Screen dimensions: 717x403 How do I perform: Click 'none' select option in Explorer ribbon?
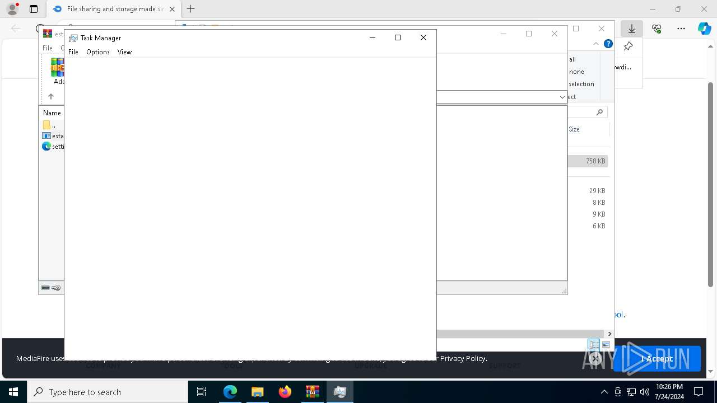pos(576,72)
